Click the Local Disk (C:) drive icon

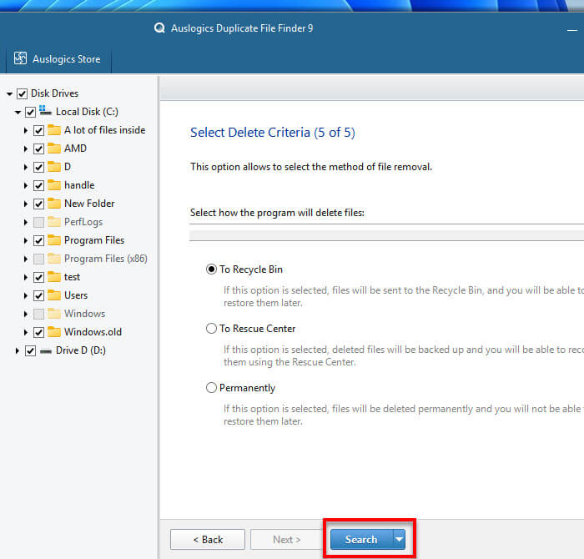[45, 112]
